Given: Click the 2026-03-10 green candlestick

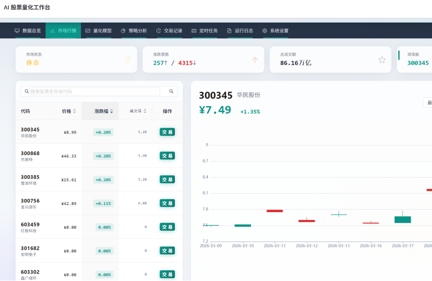Looking at the screenshot, I should click(x=243, y=226).
